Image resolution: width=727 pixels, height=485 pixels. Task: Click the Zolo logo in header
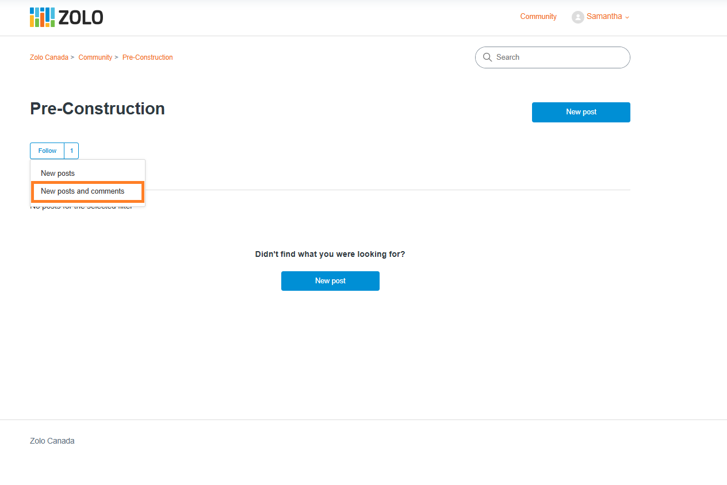coord(67,17)
